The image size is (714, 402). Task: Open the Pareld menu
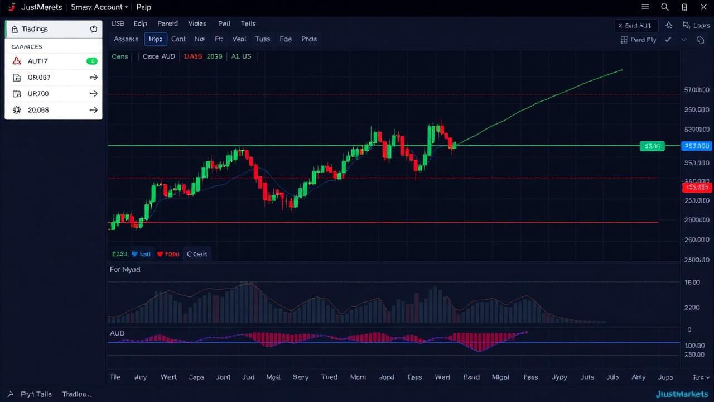[168, 23]
